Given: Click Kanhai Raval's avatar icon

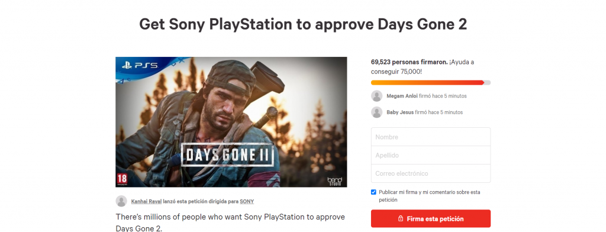Looking at the screenshot, I should click(121, 201).
